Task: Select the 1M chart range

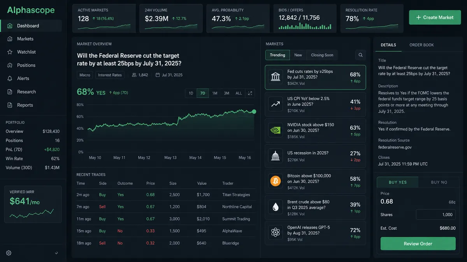Action: click(x=215, y=93)
